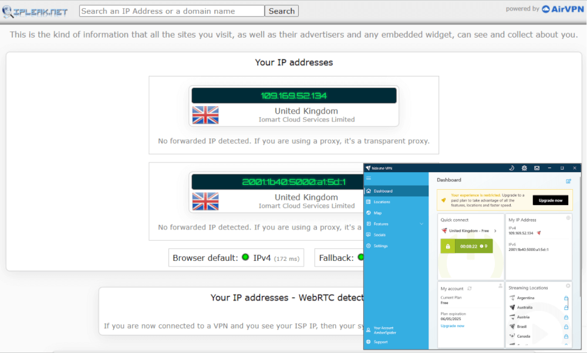This screenshot has width=587, height=353.
Task: Click the UK flag under the IPv4 address on IPLeak
Action: (205, 115)
